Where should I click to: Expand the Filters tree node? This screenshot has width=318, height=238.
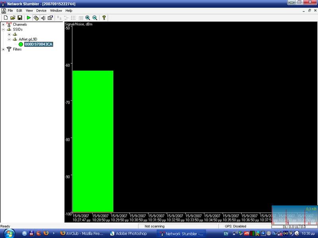(3, 50)
